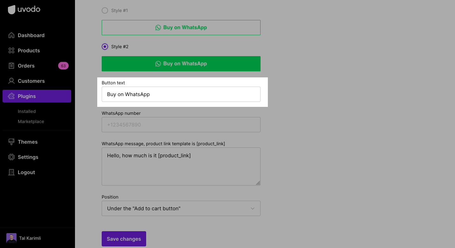Click the "Position" field label

pos(110,197)
